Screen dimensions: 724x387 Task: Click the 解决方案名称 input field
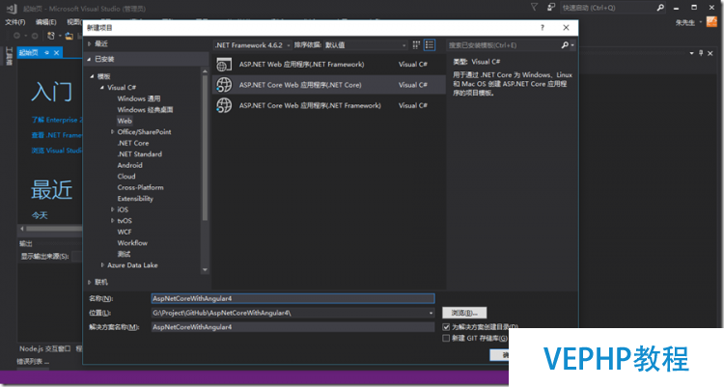292,327
